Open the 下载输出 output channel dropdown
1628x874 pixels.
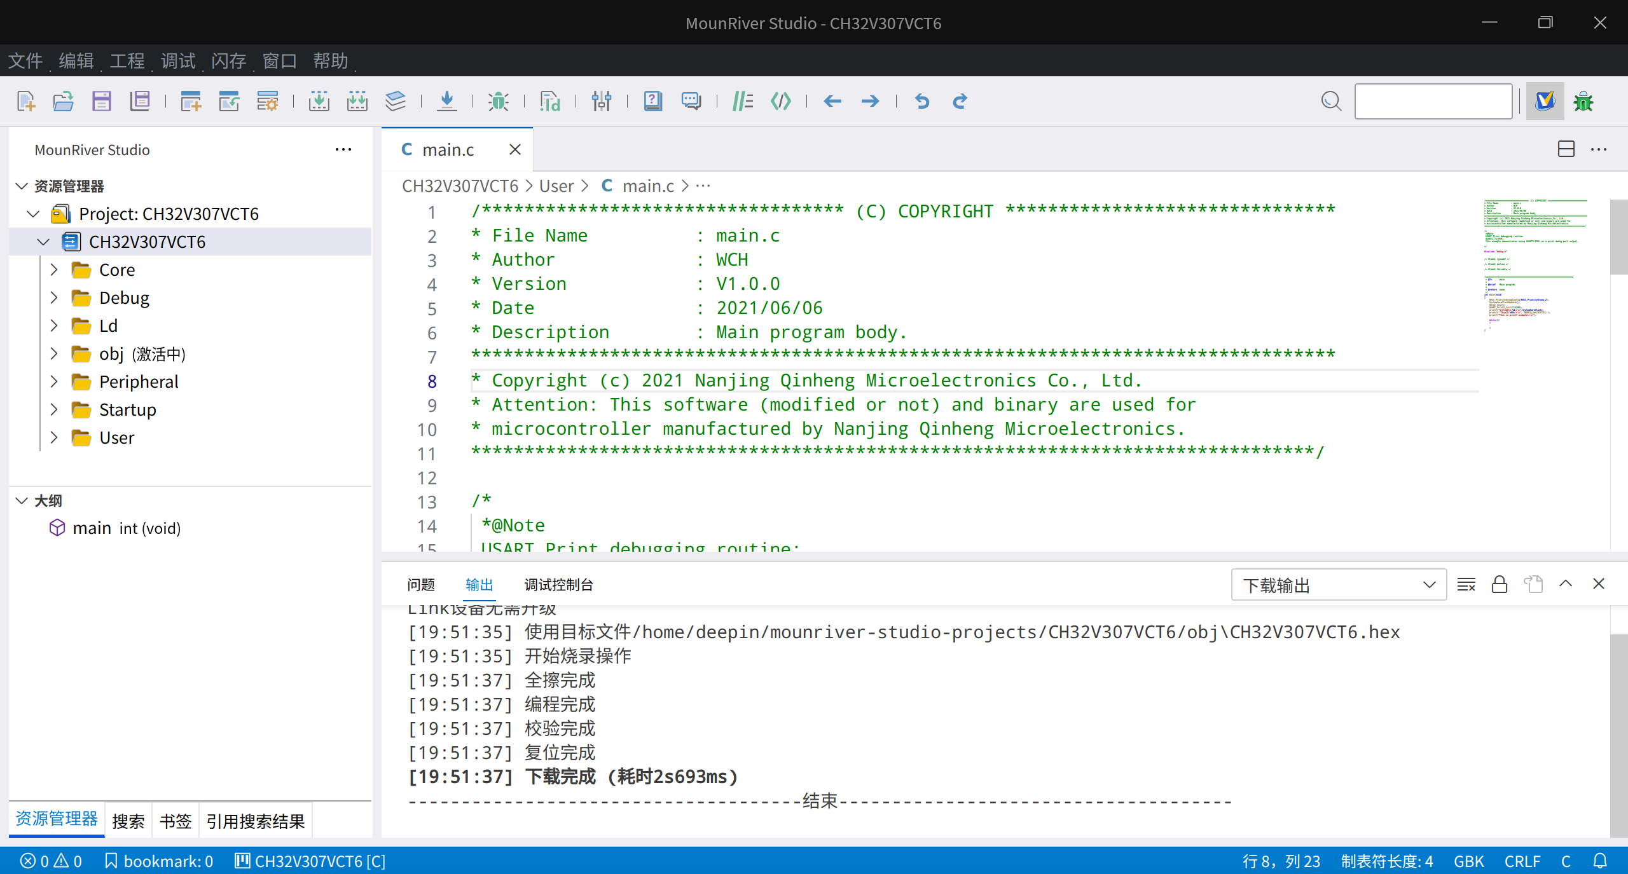coord(1339,585)
